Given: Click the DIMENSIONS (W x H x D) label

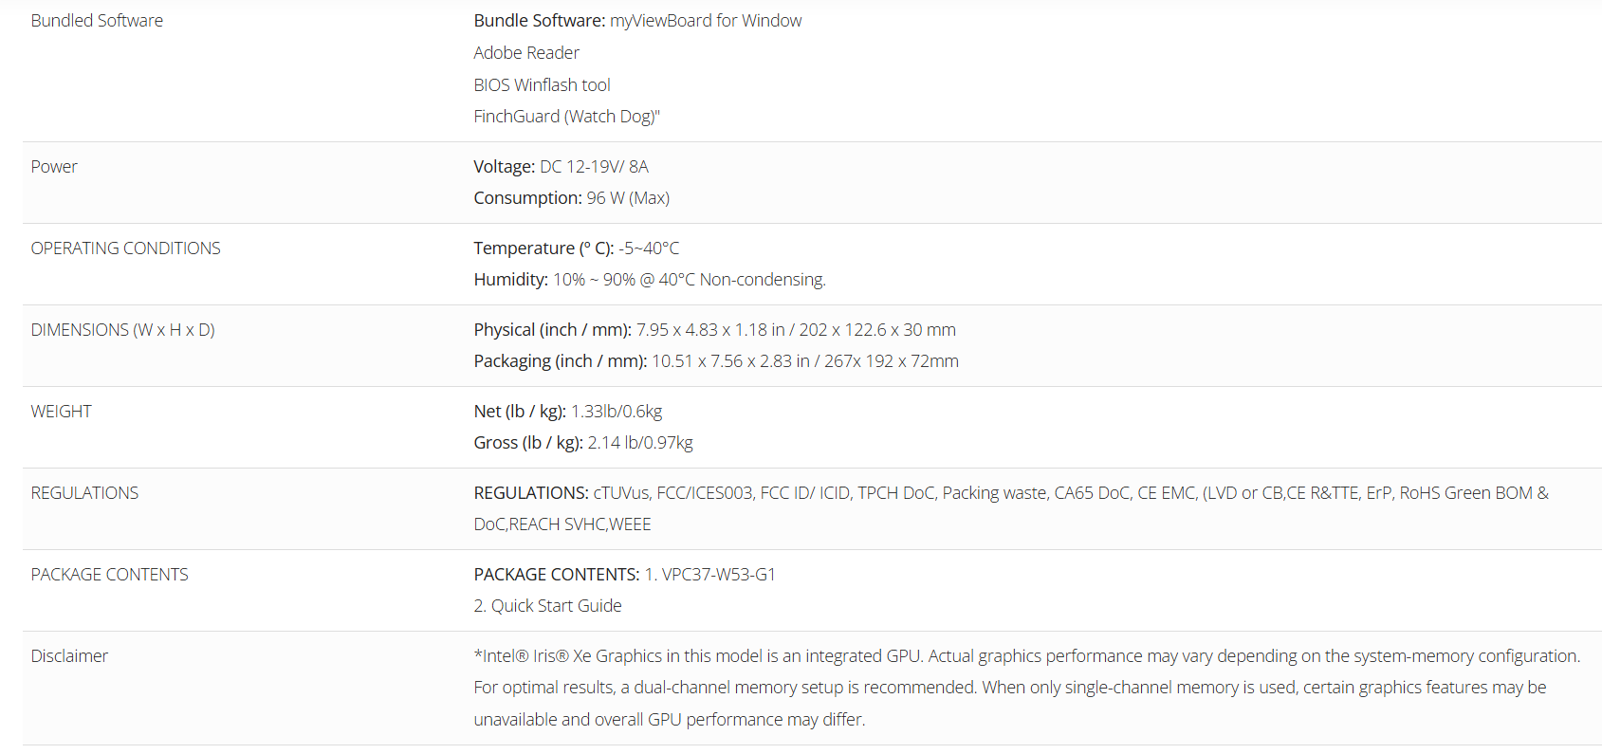Looking at the screenshot, I should (x=122, y=330).
